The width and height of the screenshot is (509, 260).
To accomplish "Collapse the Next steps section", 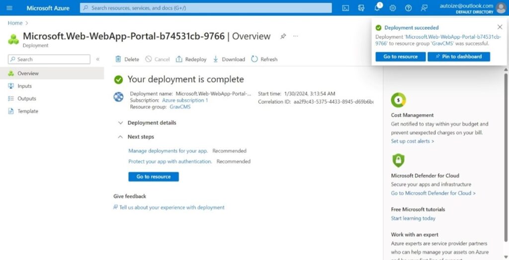I will (x=136, y=137).
